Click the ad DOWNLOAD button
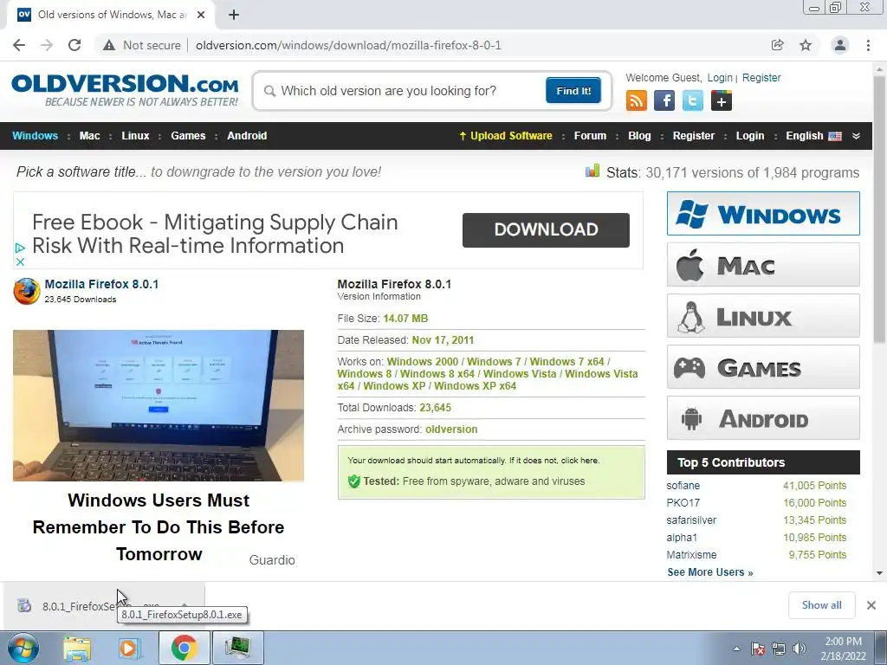The width and height of the screenshot is (887, 665). [x=546, y=229]
